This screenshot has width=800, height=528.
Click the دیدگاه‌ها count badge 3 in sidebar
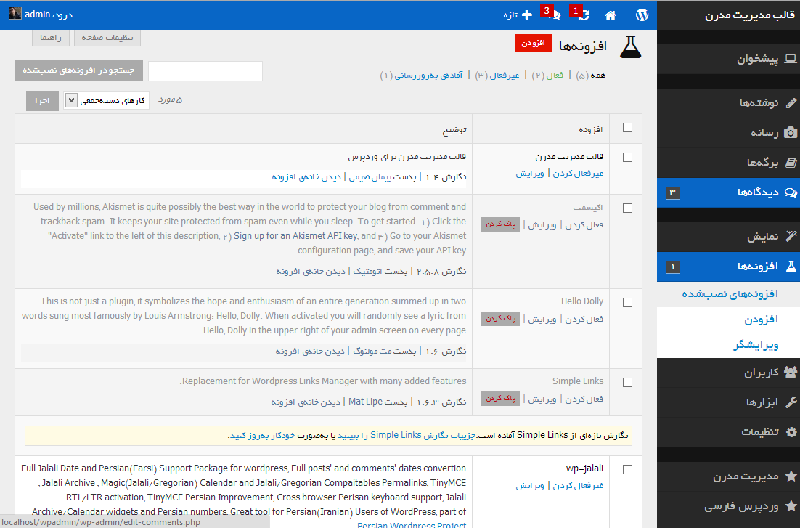[x=673, y=192]
